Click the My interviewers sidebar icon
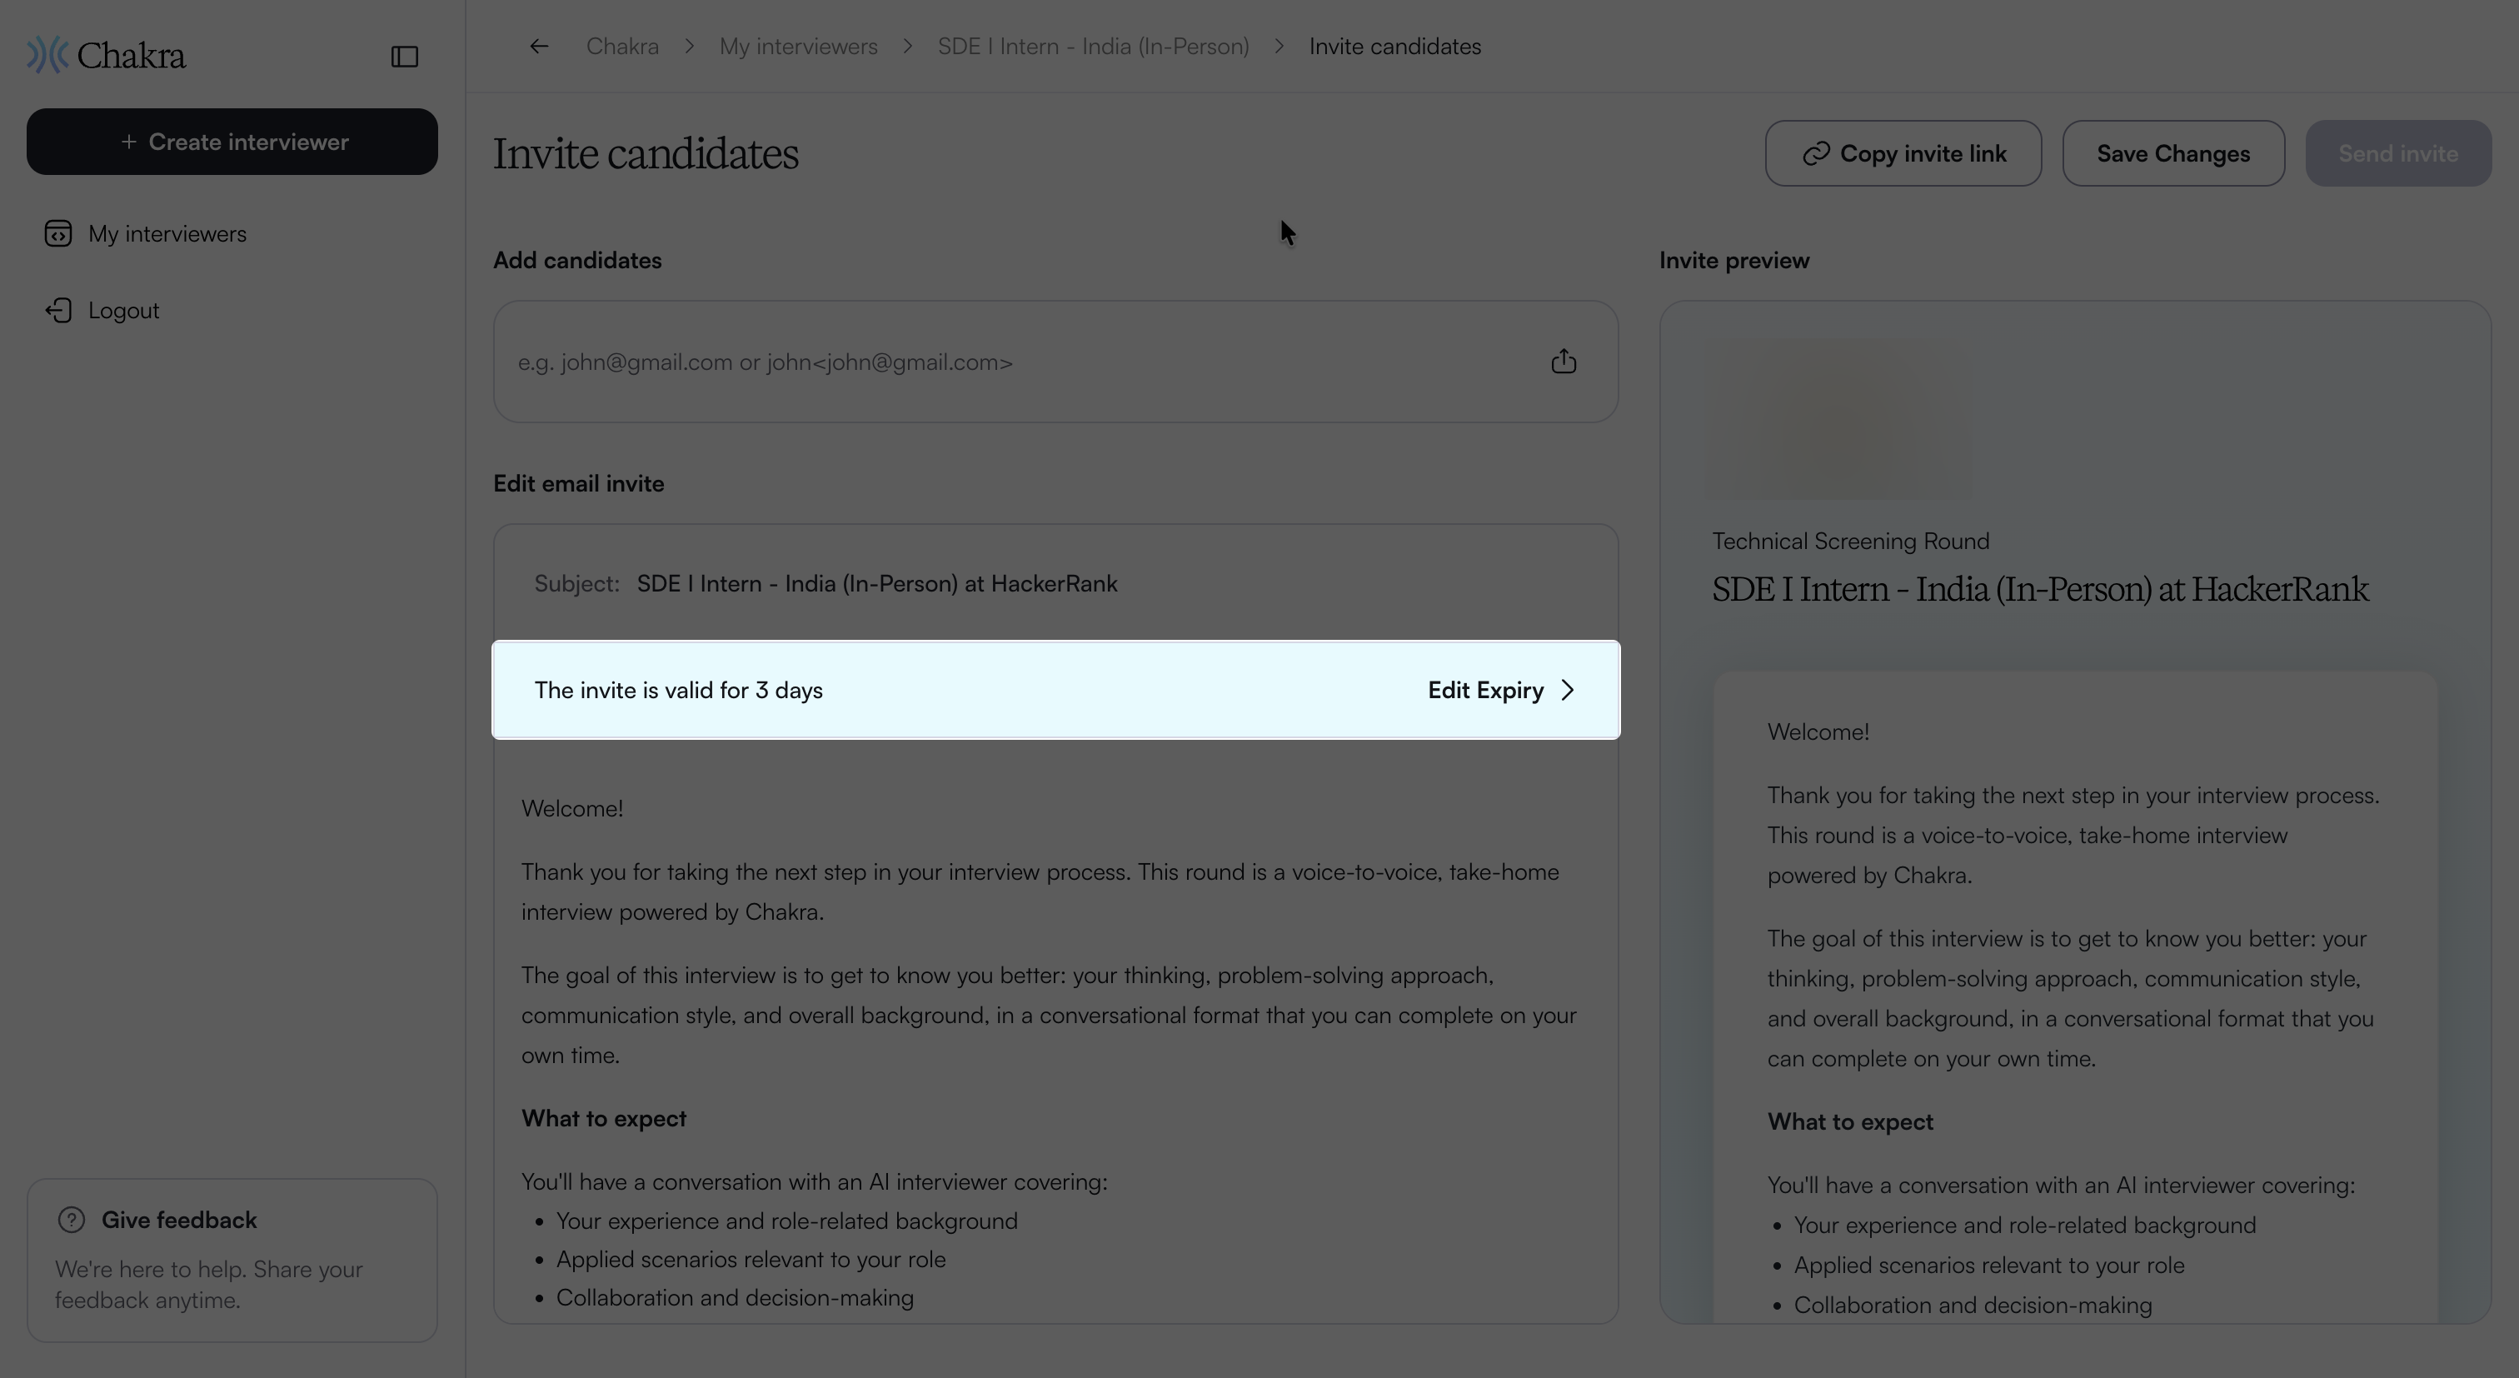The width and height of the screenshot is (2519, 1378). pos(57,234)
